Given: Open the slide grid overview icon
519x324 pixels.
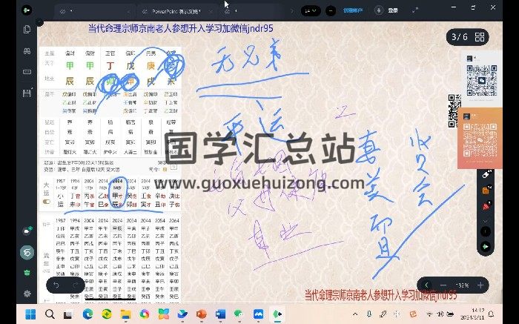Looking at the screenshot, I should [x=480, y=37].
